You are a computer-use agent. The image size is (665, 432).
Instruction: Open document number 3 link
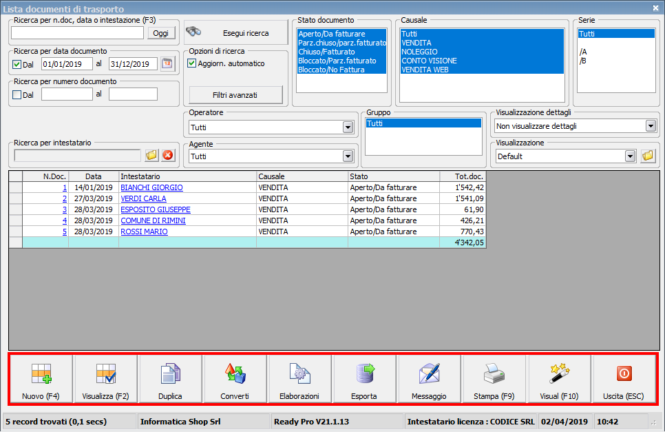(x=65, y=209)
